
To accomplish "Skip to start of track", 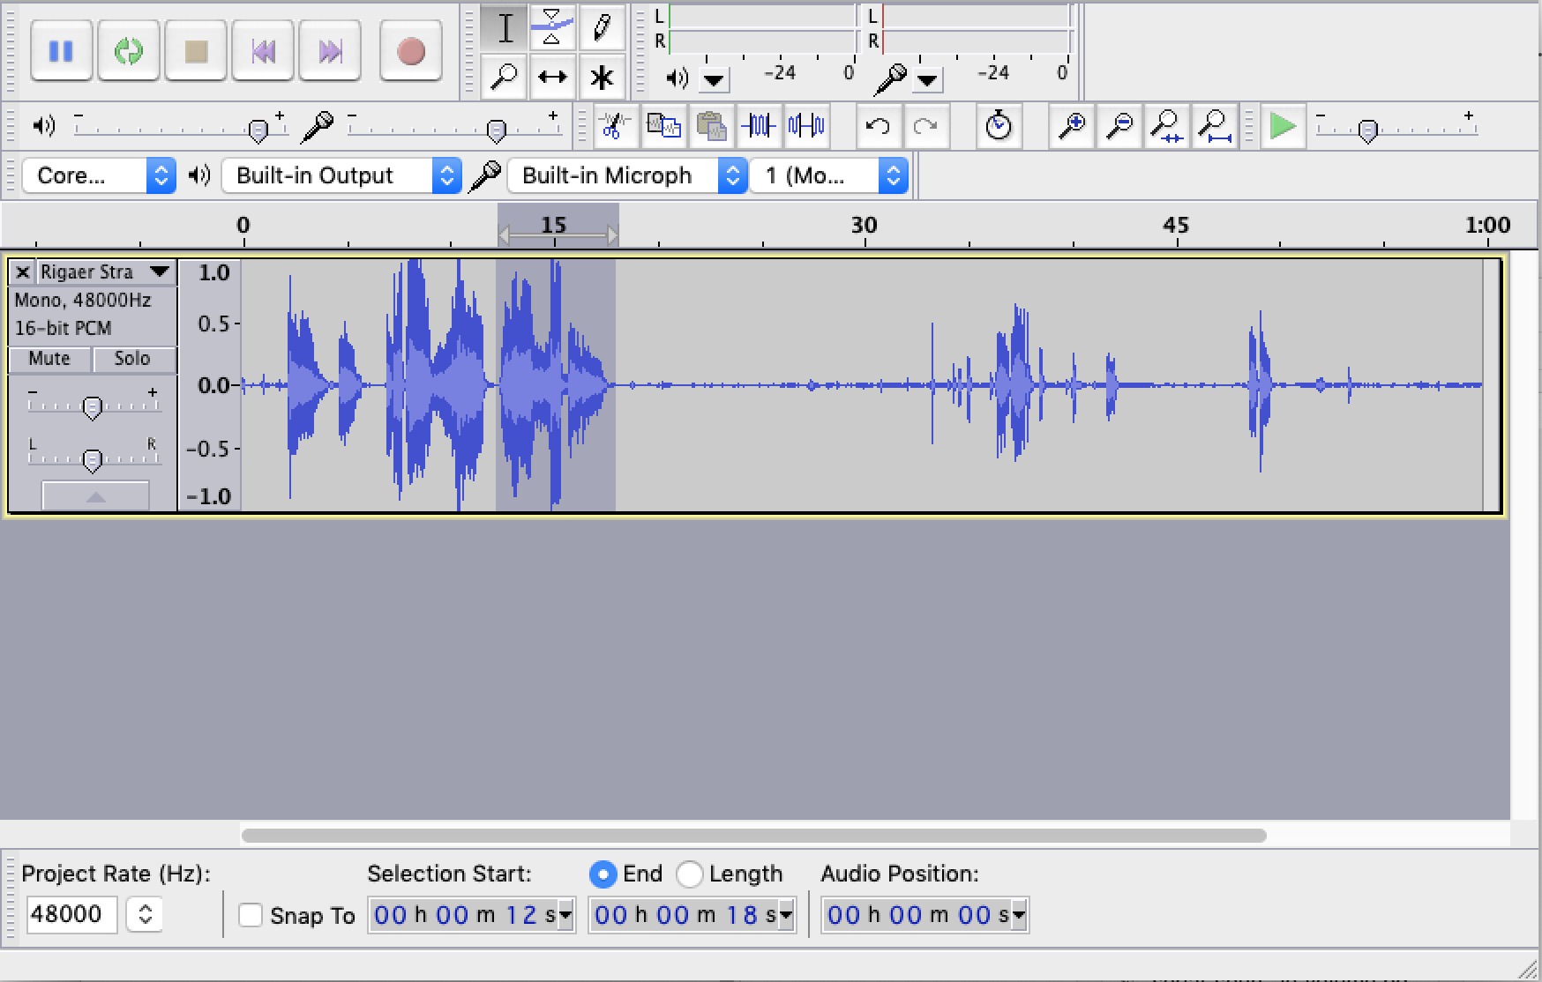I will 263,51.
